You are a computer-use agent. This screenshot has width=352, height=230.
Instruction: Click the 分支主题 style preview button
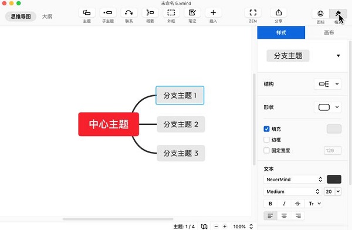(x=288, y=56)
